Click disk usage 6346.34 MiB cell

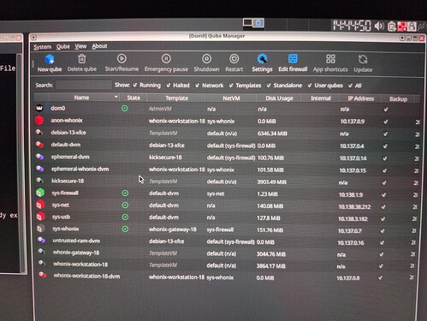pos(272,134)
